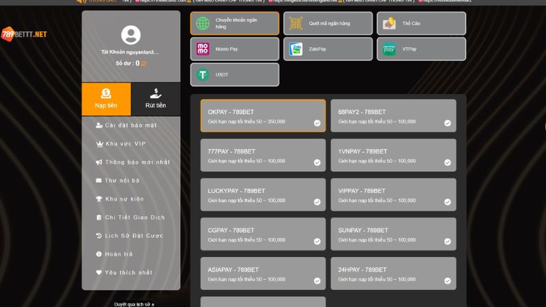546x307 pixels.
Task: Select LUCKYPAY - 789BET channel
Action: (263, 194)
